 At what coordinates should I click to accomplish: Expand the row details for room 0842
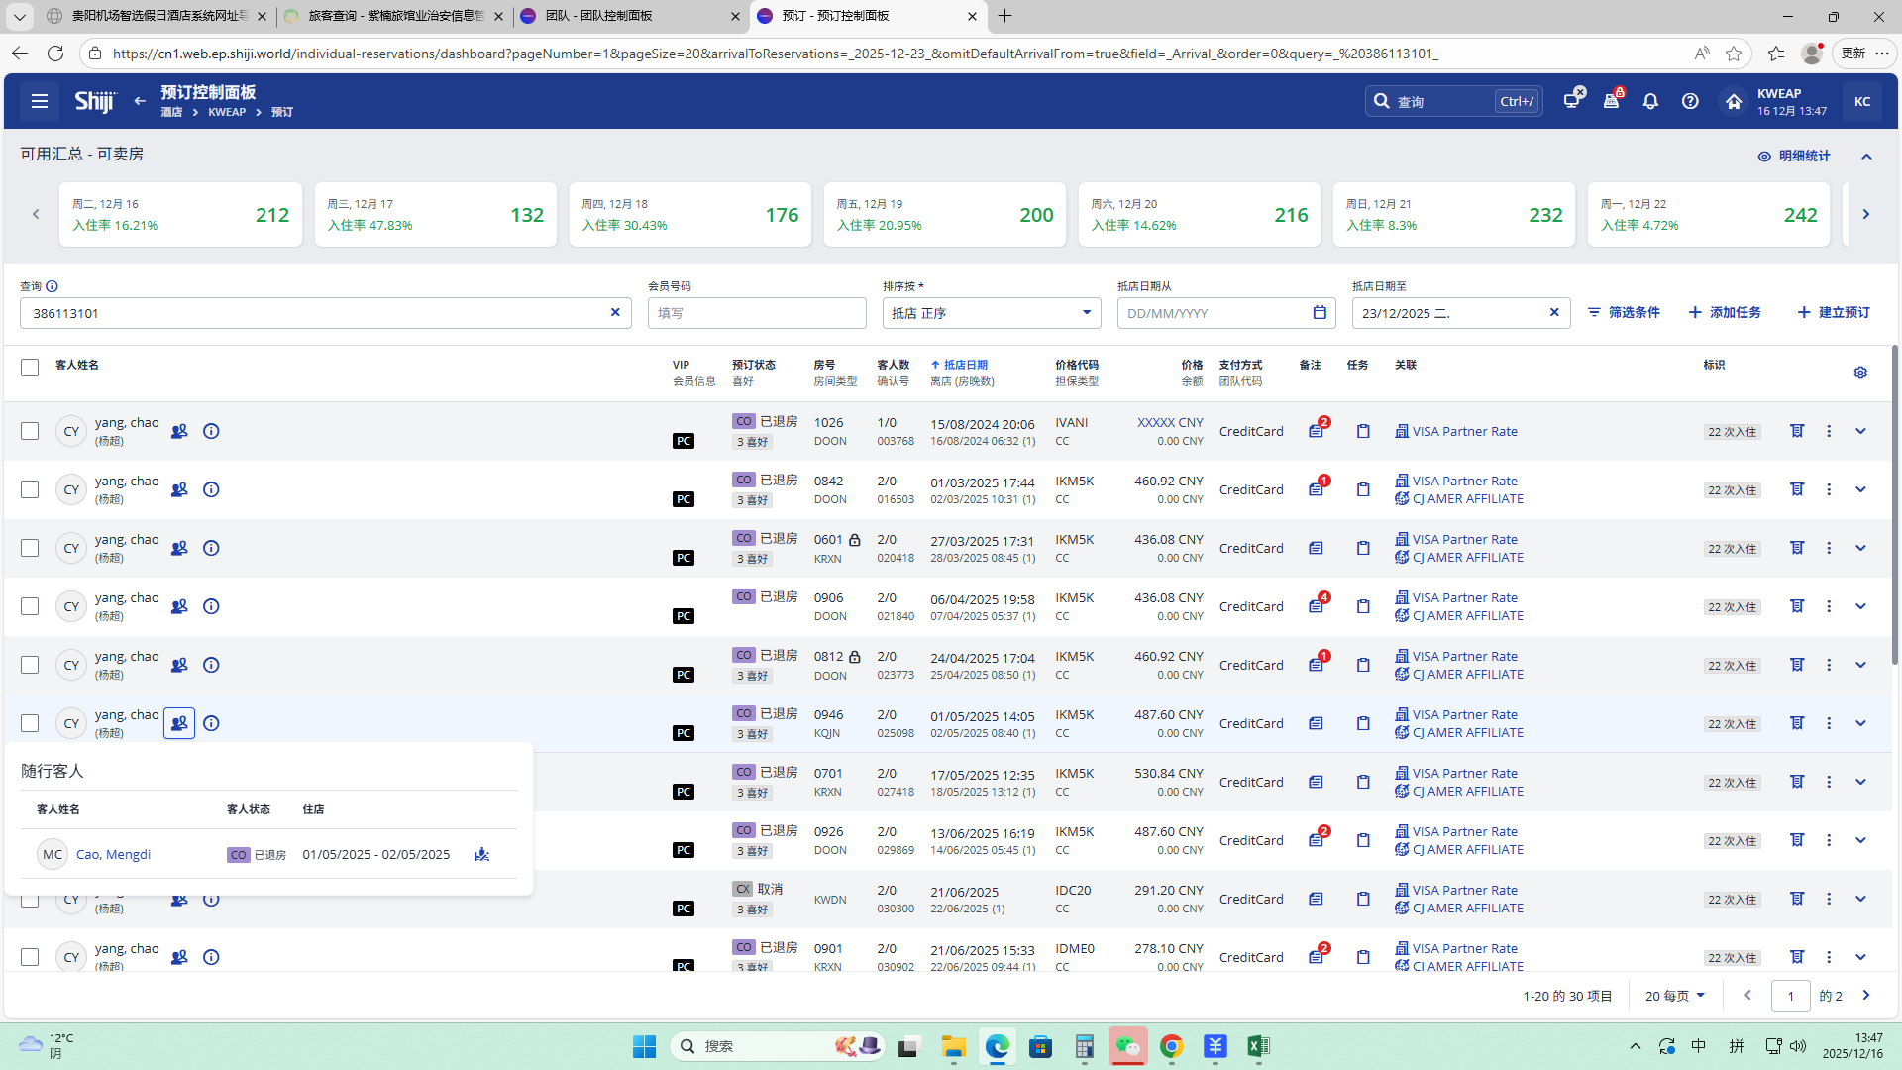[1859, 489]
